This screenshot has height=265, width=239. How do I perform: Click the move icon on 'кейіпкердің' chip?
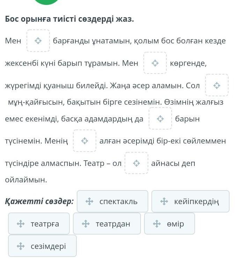[x=164, y=201]
